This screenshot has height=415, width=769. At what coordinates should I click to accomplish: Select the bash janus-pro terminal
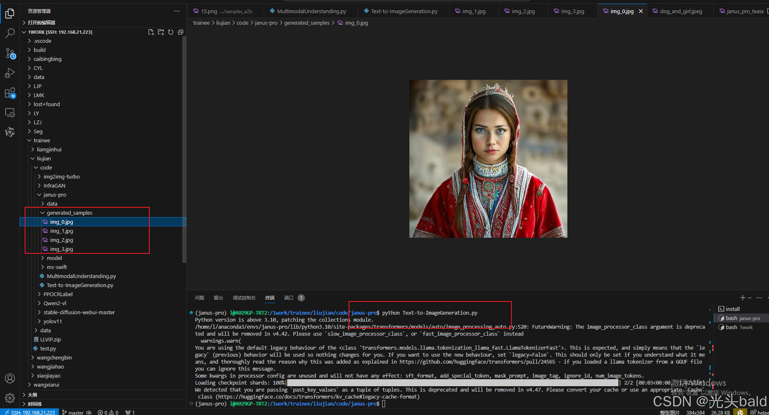click(741, 318)
